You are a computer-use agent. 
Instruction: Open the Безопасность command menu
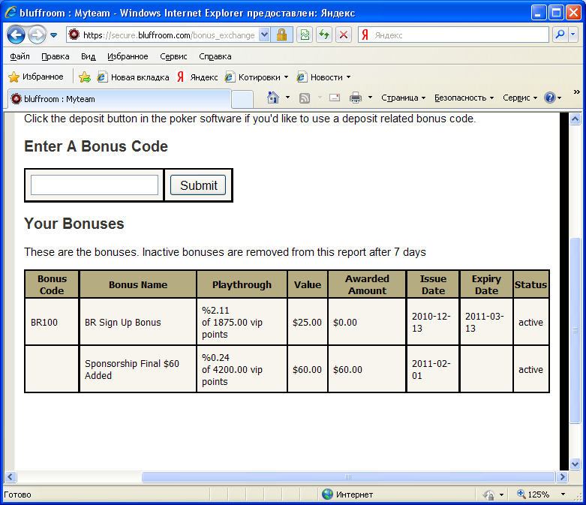[464, 98]
